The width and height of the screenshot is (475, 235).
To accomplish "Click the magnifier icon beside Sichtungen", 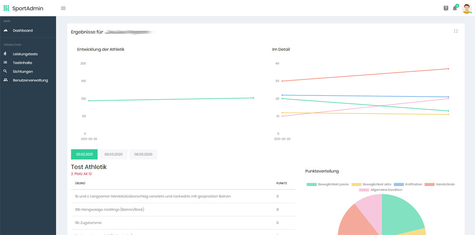I will tap(5, 71).
